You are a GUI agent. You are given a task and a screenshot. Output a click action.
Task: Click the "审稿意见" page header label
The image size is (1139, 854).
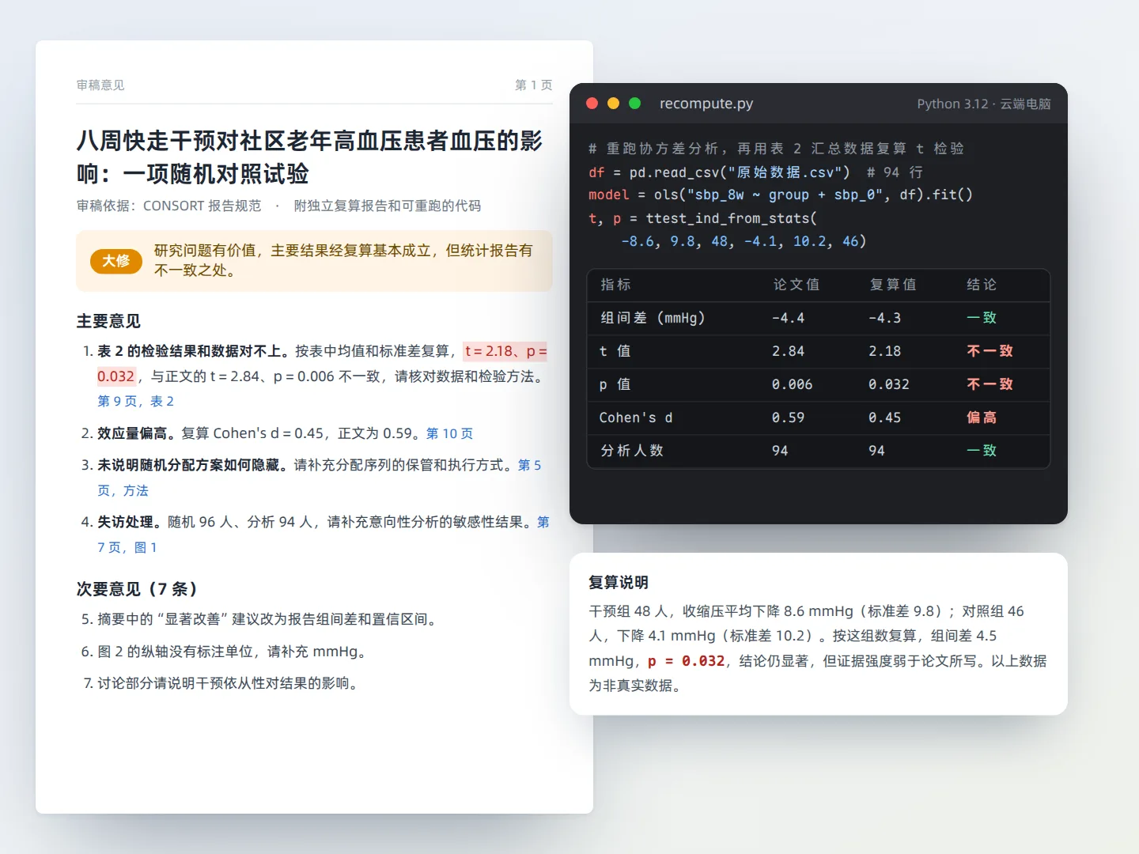click(x=100, y=85)
